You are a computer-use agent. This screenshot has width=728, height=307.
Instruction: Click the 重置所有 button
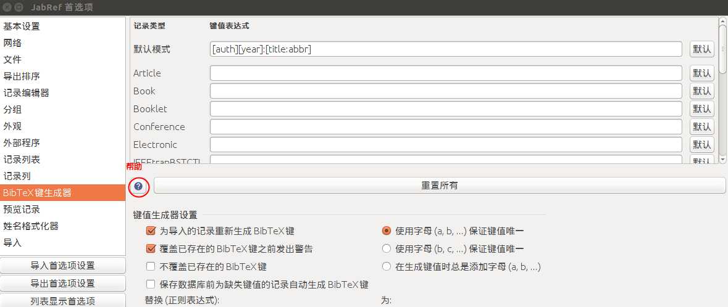pos(439,186)
